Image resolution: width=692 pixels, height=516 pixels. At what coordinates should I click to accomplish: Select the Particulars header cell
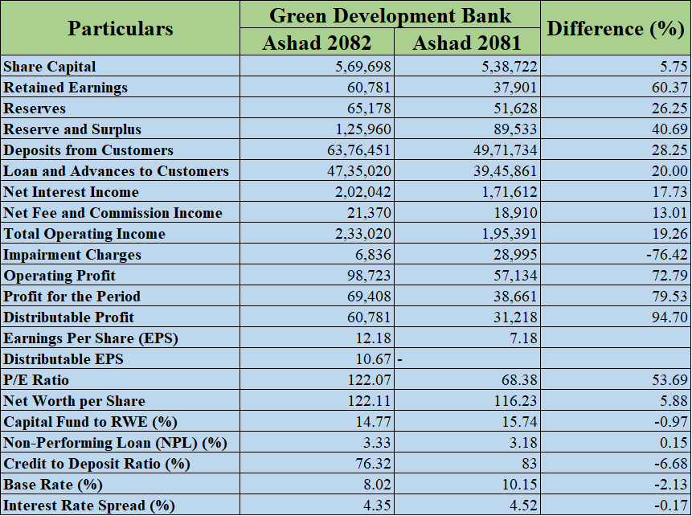click(x=120, y=28)
